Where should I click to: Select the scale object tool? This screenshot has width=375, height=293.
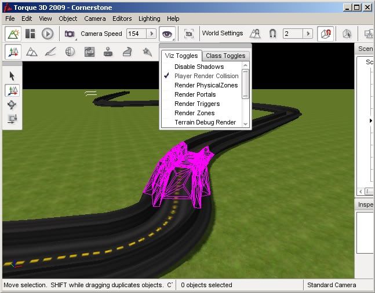point(12,119)
